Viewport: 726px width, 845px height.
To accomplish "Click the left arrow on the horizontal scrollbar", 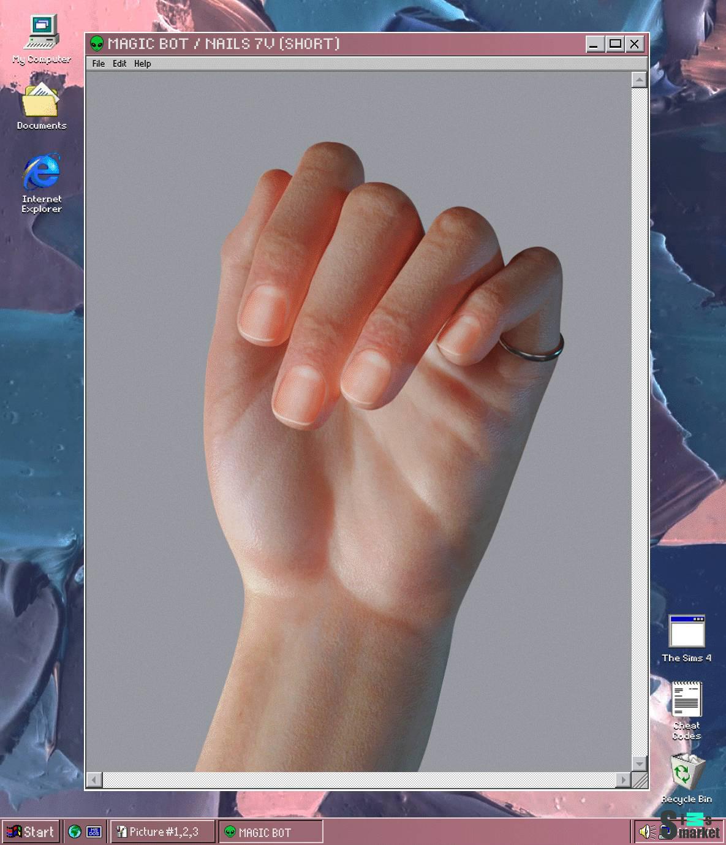I will click(93, 779).
